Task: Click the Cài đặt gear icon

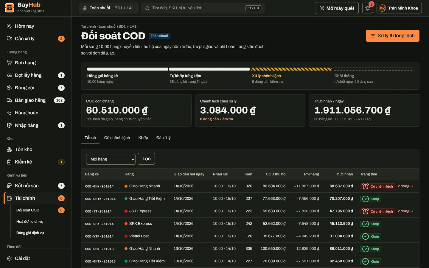Action: 9,258
